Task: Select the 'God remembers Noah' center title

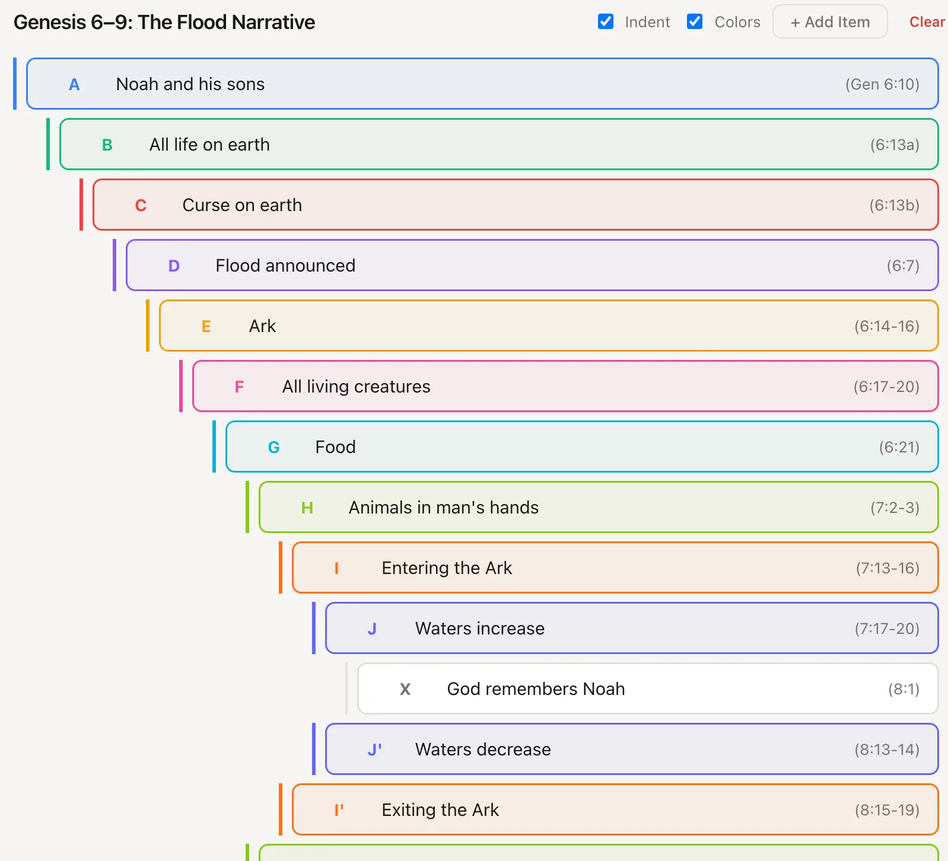Action: [x=536, y=689]
